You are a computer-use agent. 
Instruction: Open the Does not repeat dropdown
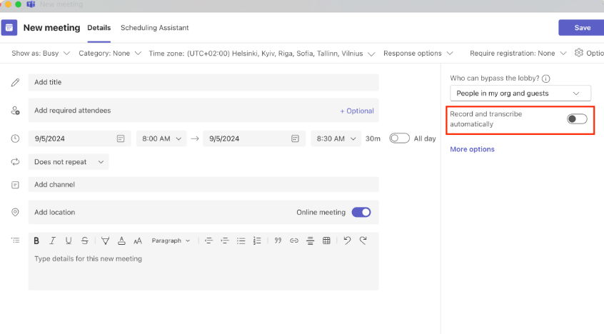point(69,162)
